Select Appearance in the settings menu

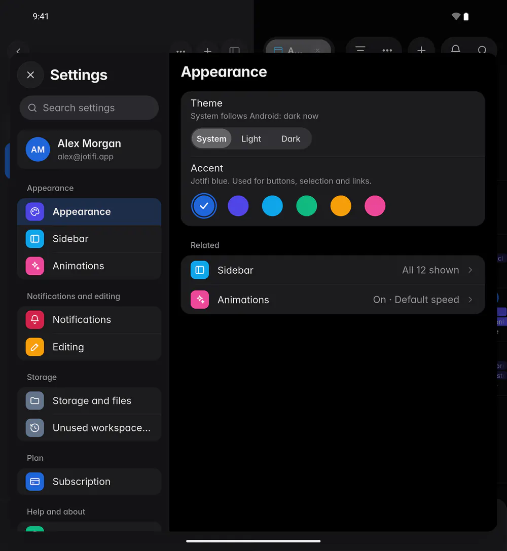pyautogui.click(x=89, y=211)
